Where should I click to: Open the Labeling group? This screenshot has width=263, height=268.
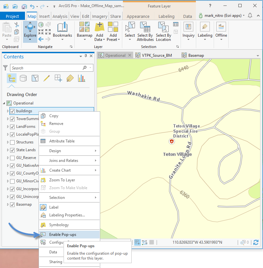[205, 31]
